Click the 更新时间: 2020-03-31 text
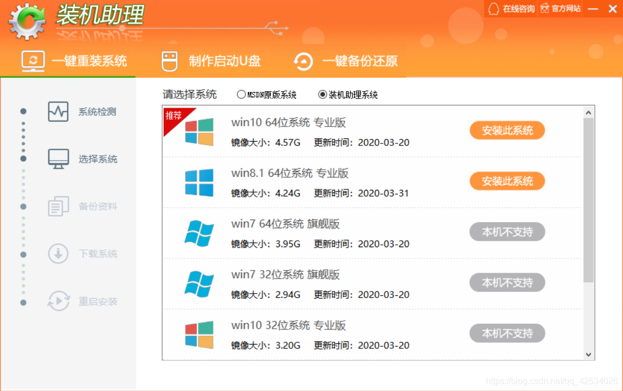 point(361,193)
